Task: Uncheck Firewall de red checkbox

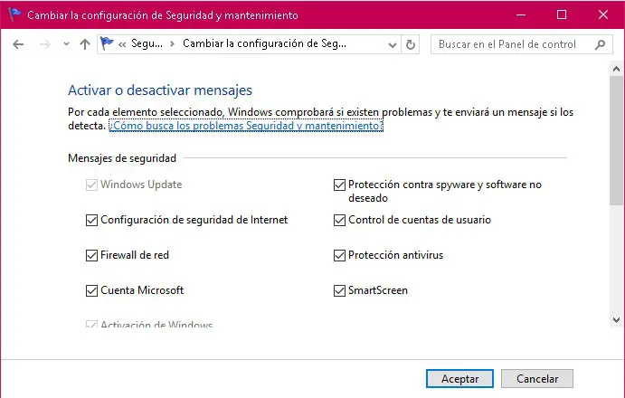Action: (x=91, y=255)
